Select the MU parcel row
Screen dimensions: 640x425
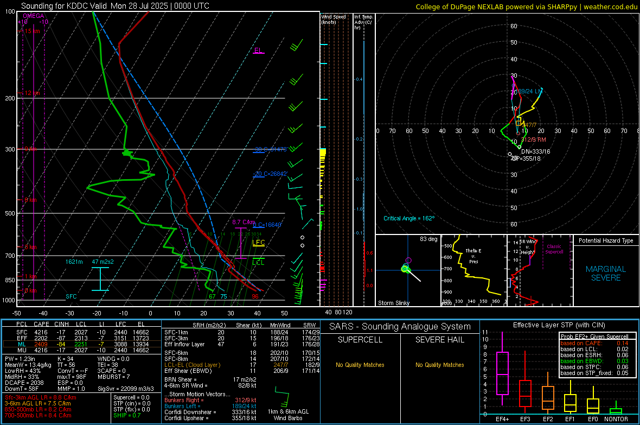[x=82, y=350]
